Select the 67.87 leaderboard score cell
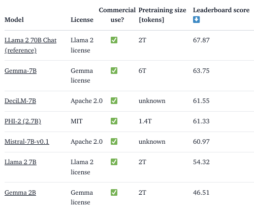254x208 pixels. 201,40
